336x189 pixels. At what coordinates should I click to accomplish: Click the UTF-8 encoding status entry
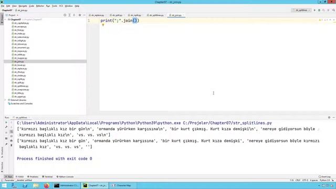coord(305,181)
